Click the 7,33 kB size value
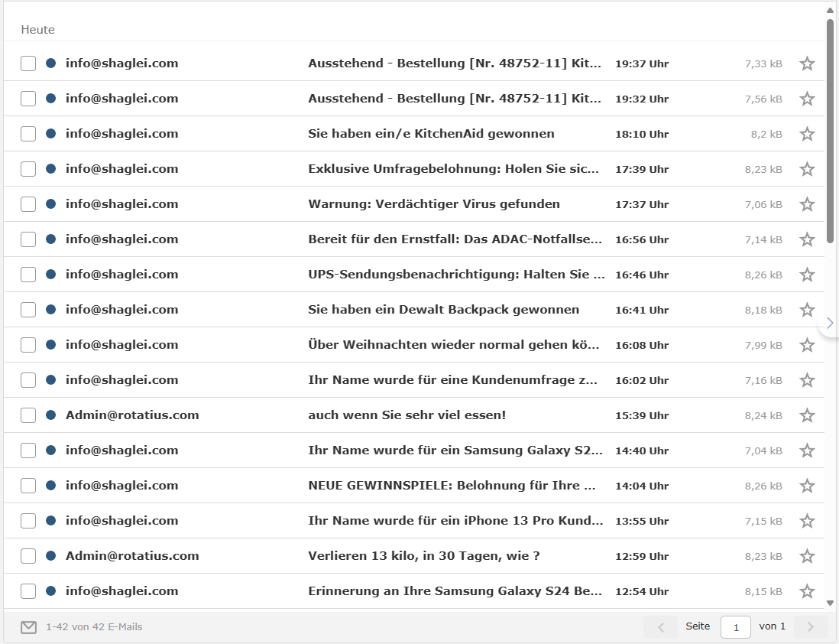 coord(763,63)
